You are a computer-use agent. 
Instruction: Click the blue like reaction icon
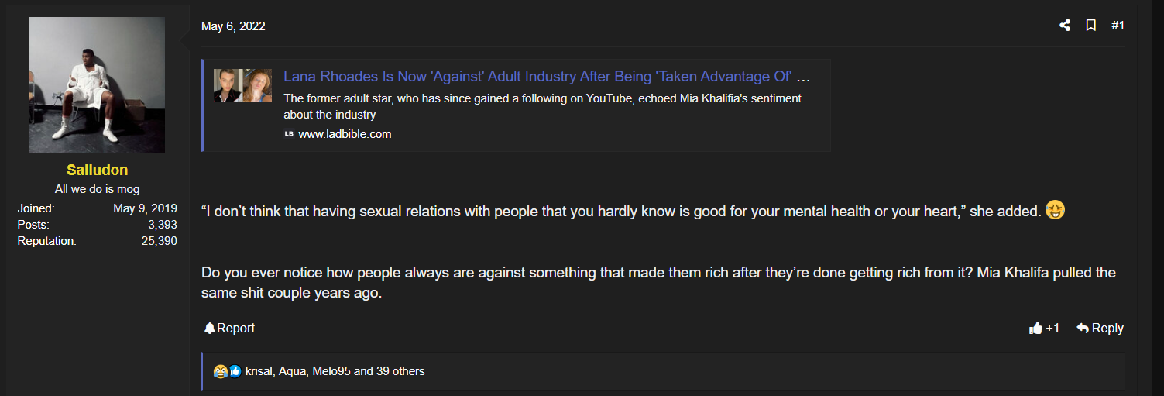click(235, 371)
